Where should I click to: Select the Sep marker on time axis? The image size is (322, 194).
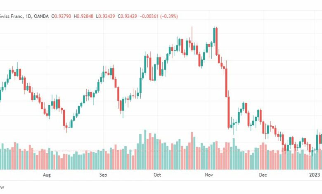[x=103, y=175]
